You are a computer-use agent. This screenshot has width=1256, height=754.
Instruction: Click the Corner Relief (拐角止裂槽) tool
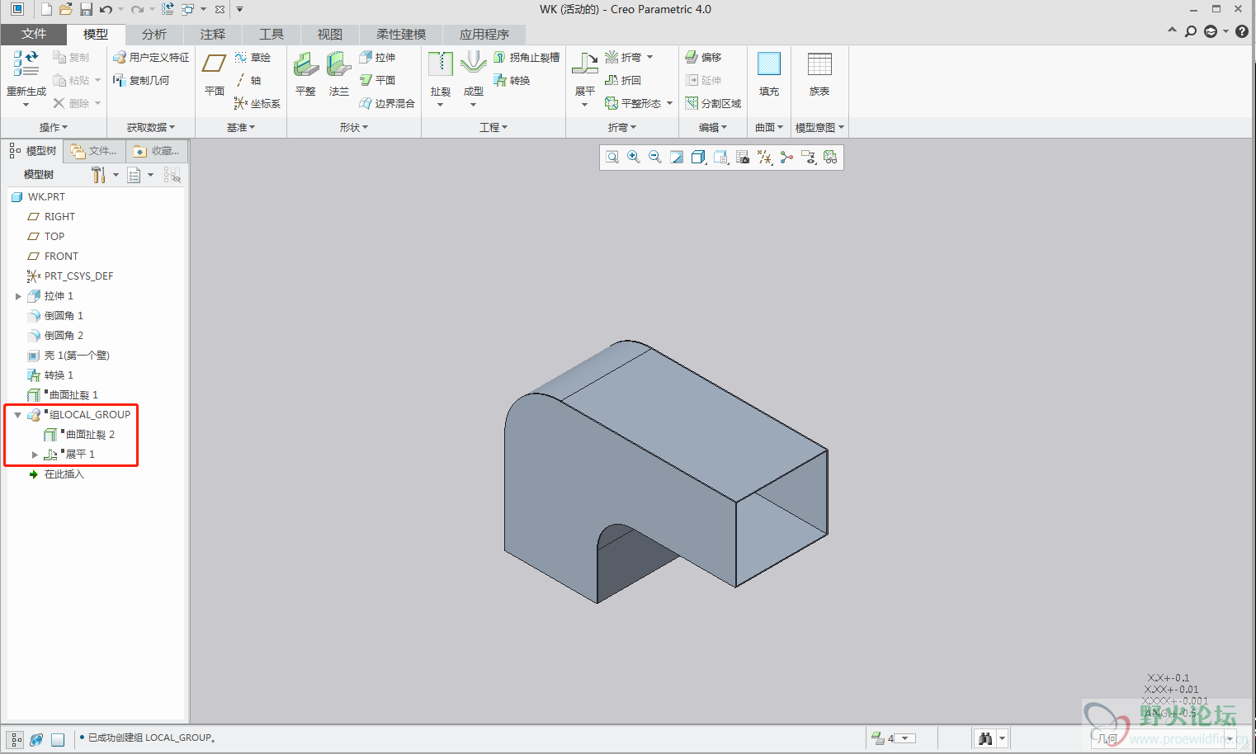[x=526, y=57]
